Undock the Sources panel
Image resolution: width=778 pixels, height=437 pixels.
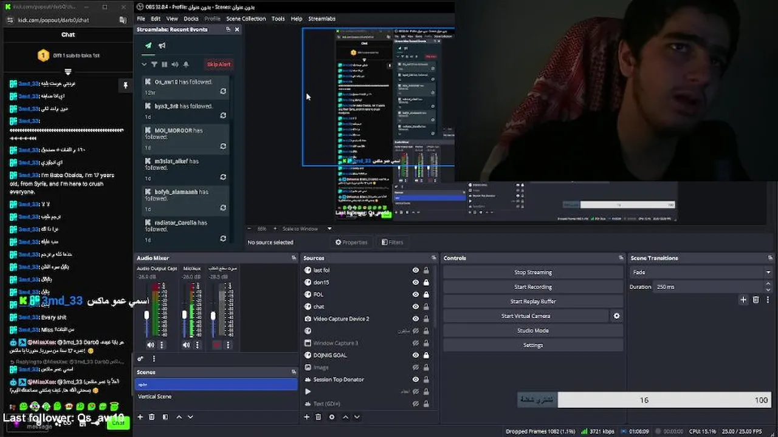[x=433, y=258]
